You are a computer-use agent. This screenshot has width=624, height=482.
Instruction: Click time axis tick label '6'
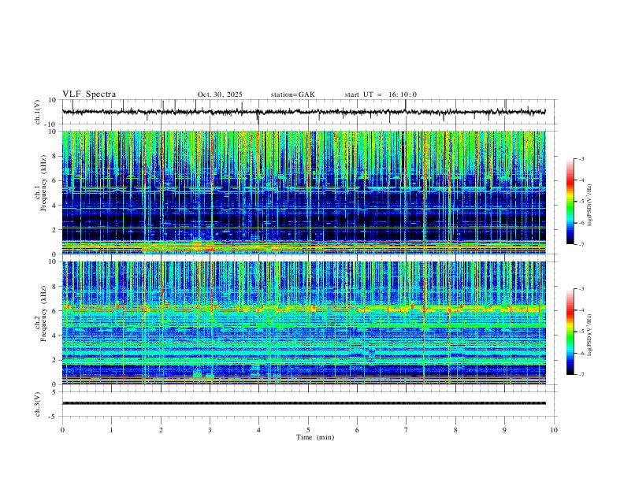pyautogui.click(x=357, y=430)
